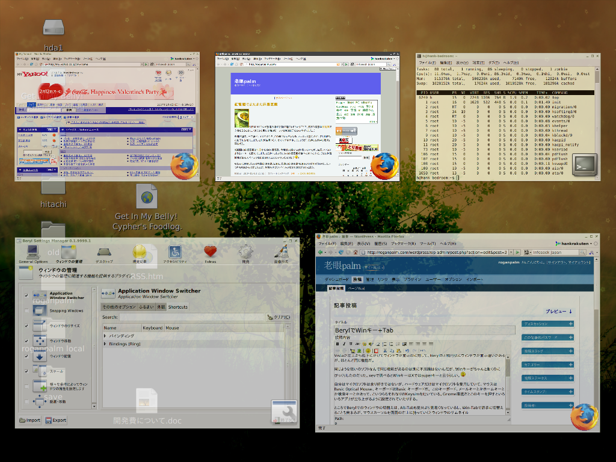Click Back arrow in WordPress Firefox window
616x462 pixels.
[321, 252]
